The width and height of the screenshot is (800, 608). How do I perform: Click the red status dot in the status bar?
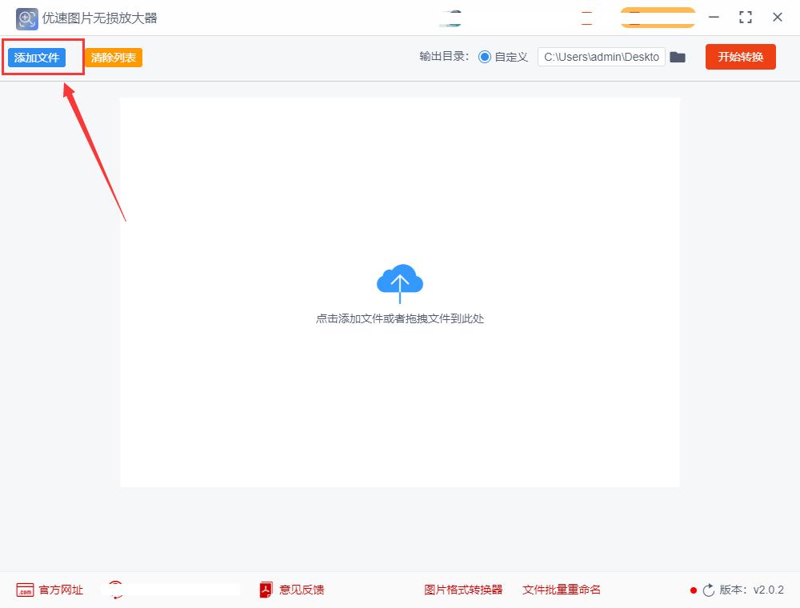[693, 590]
